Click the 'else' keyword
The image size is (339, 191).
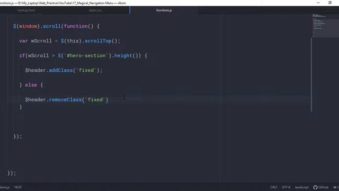(x=31, y=85)
